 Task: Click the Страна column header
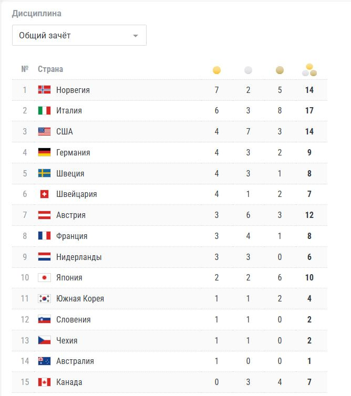pyautogui.click(x=50, y=69)
